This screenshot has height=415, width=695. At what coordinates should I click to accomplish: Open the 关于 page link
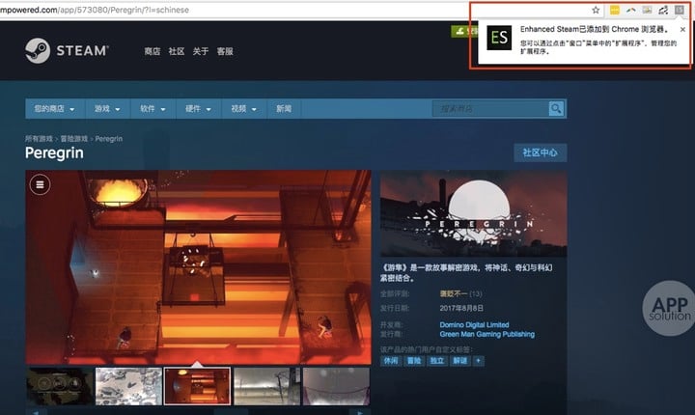tap(201, 51)
